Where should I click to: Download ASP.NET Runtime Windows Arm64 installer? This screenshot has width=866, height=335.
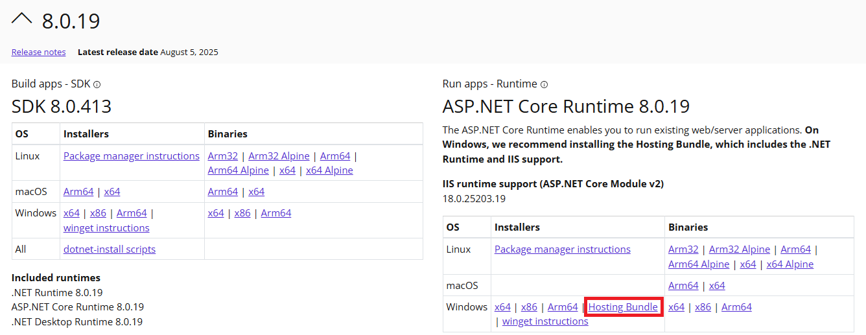563,307
